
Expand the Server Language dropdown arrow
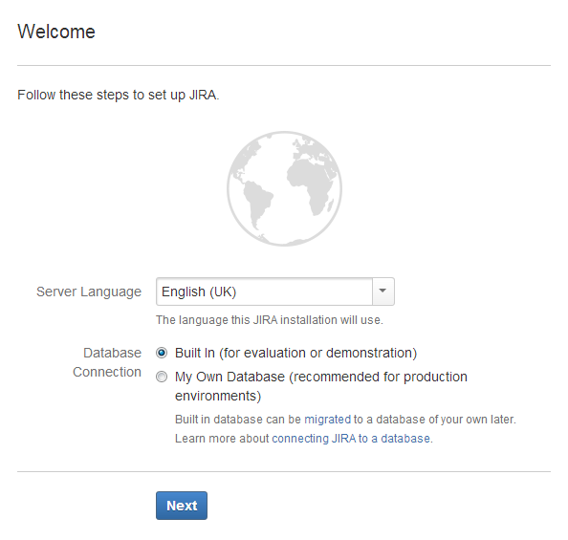[x=382, y=292]
